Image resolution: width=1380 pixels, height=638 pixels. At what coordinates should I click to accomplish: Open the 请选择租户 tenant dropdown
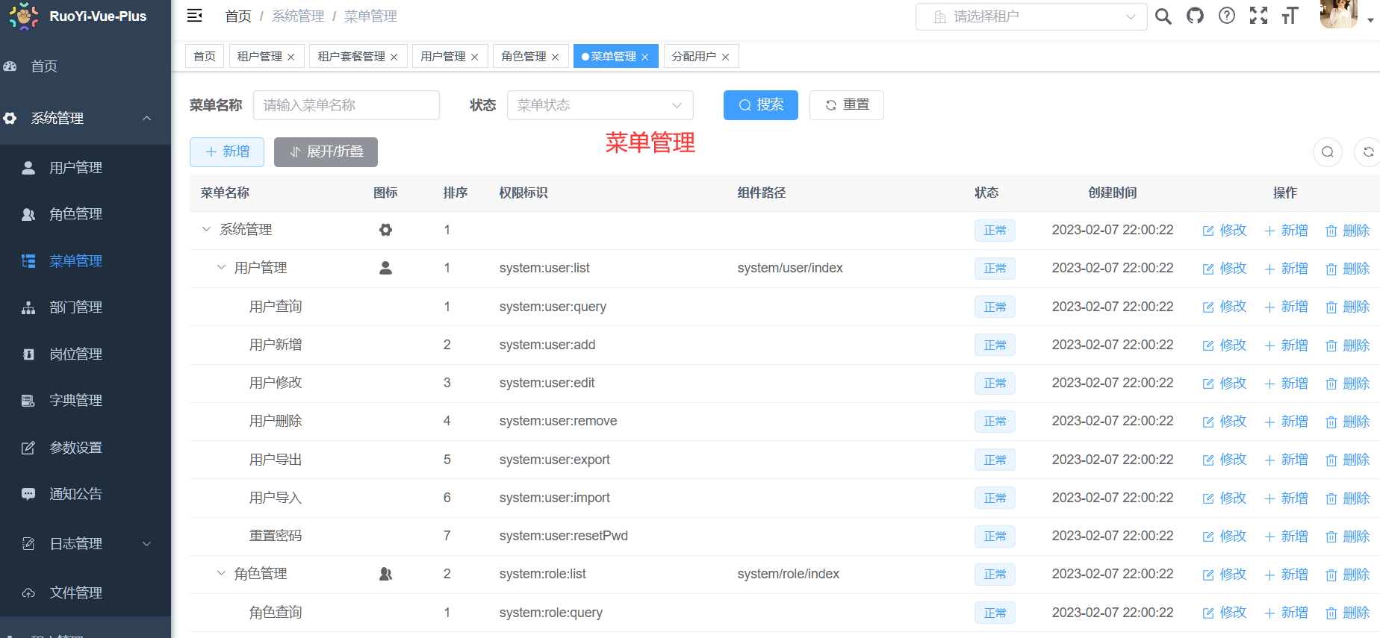point(1031,16)
